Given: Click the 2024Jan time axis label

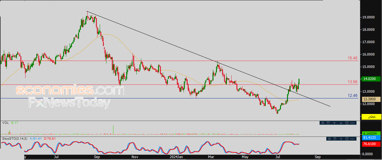Looking at the screenshot, I should 176,157.
